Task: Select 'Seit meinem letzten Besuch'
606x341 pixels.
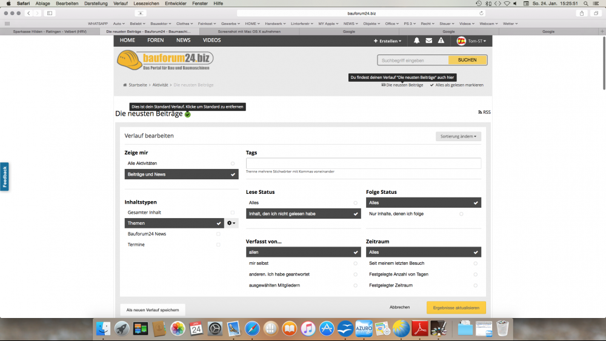Action: coord(423,263)
